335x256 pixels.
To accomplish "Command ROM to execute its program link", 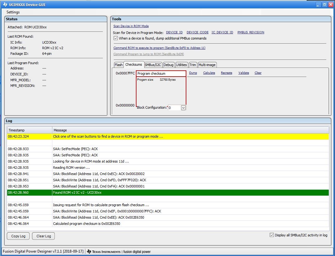I will (x=159, y=48).
